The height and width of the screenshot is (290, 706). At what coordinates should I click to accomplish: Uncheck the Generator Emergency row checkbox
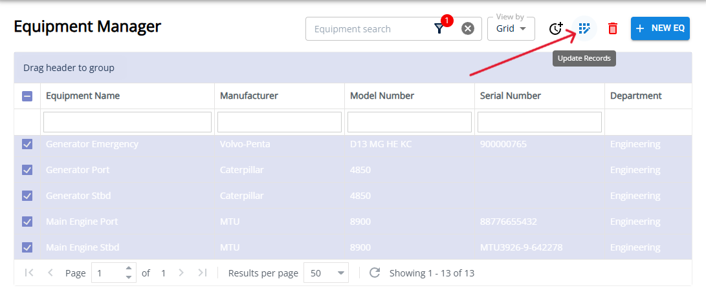tap(27, 144)
